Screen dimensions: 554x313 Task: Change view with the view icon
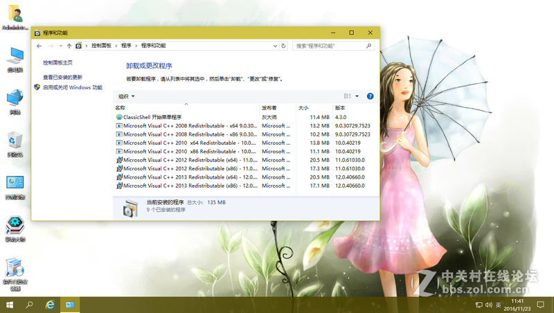click(348, 96)
